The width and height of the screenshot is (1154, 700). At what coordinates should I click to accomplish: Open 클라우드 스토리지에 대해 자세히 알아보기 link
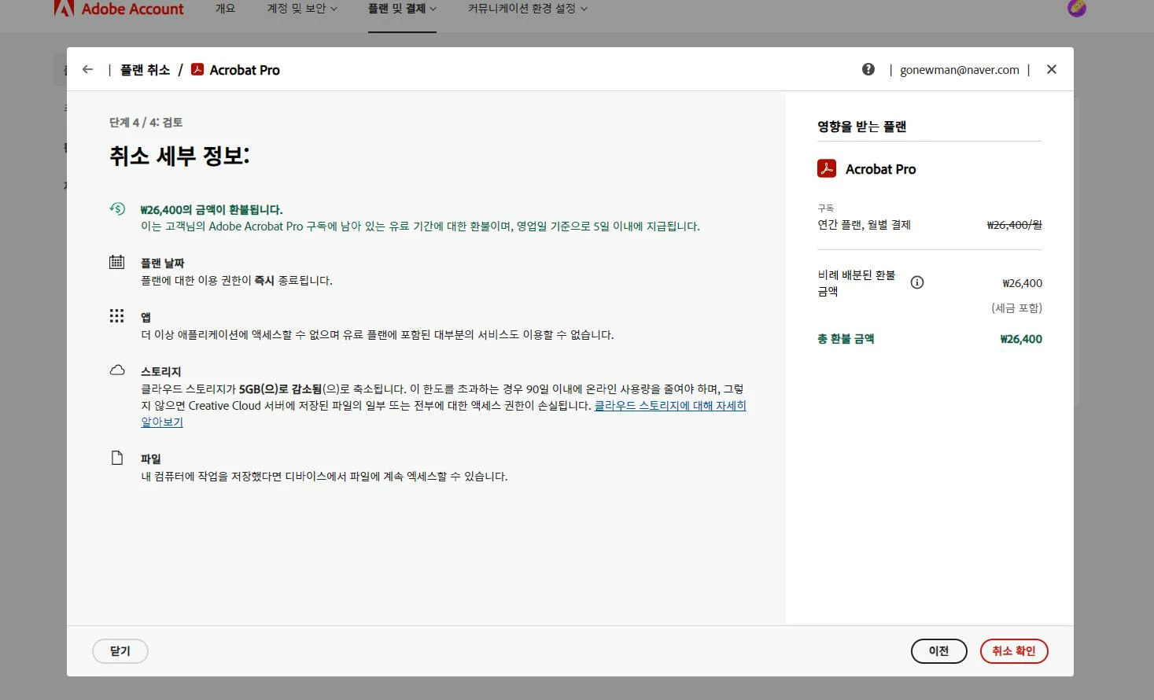point(670,406)
